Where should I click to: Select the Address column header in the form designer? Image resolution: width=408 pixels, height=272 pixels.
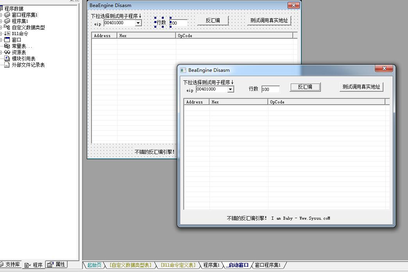(x=104, y=36)
